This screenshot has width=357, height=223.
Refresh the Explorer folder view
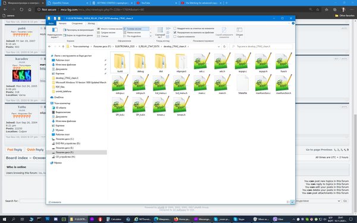pos(224,46)
